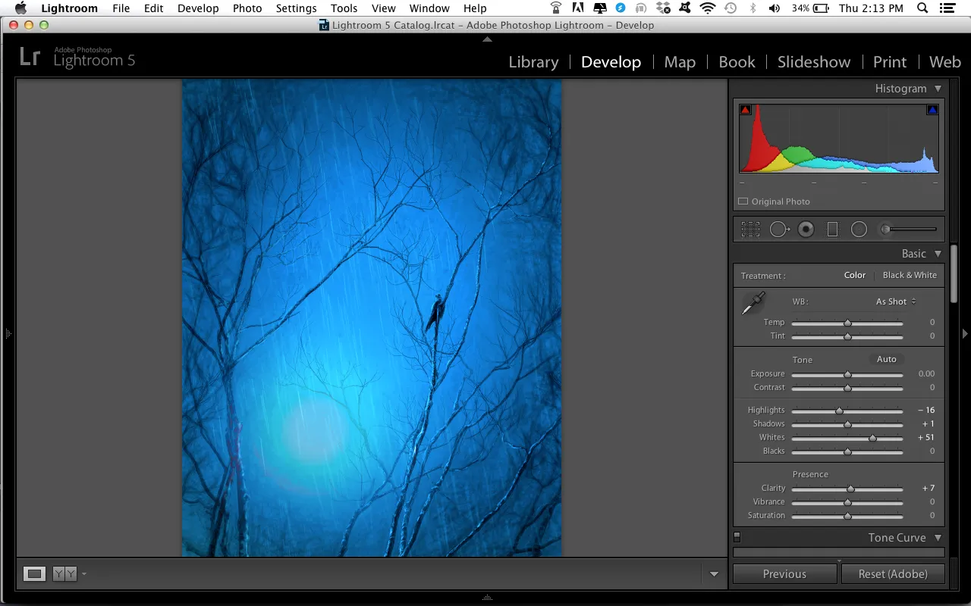Pick the White Balance eyedropper tool
Image resolution: width=971 pixels, height=606 pixels.
(753, 304)
